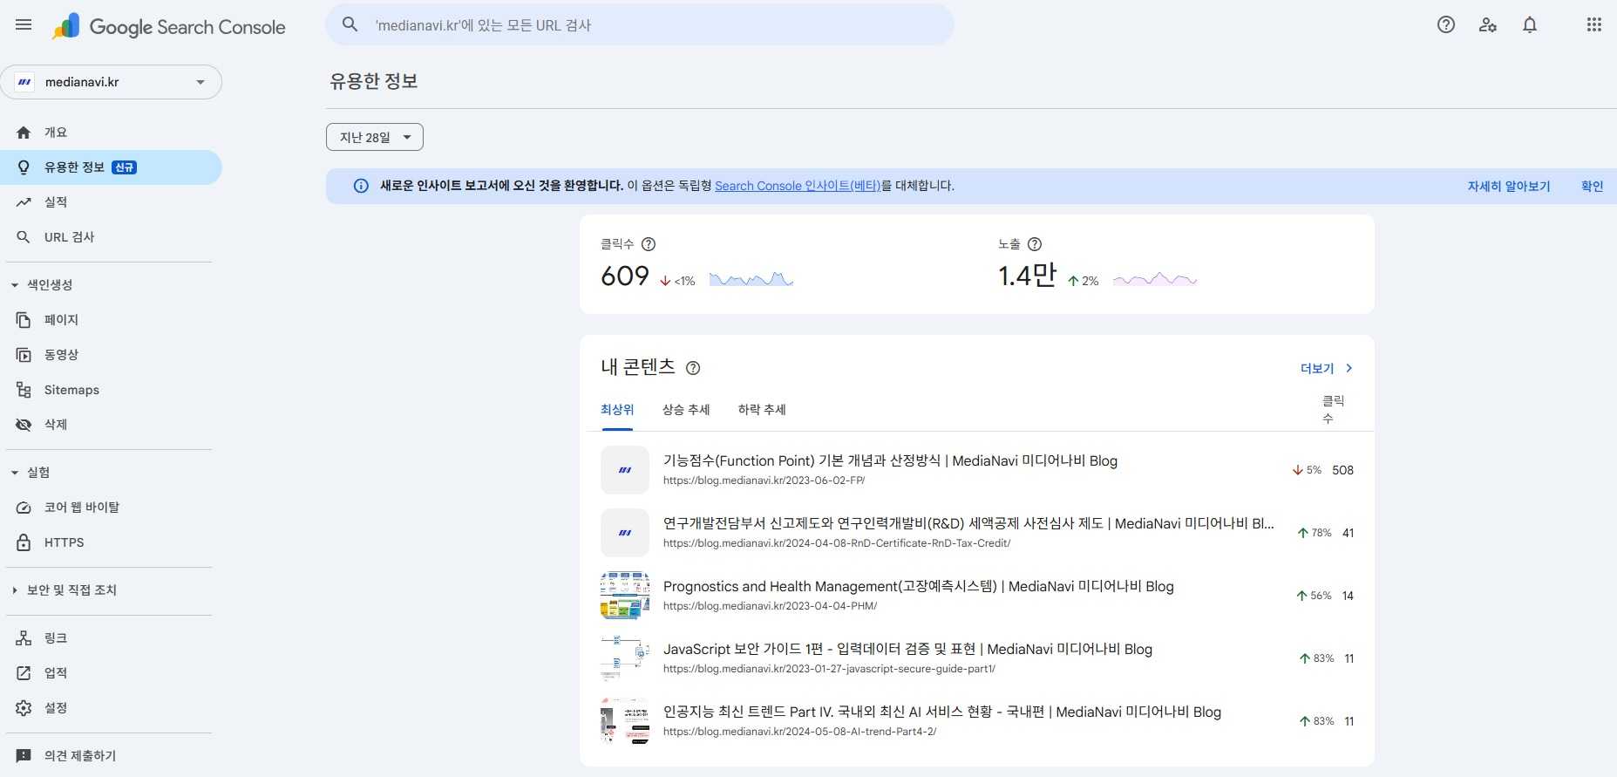Click the 508 click count
The height and width of the screenshot is (777, 1617).
1343,470
